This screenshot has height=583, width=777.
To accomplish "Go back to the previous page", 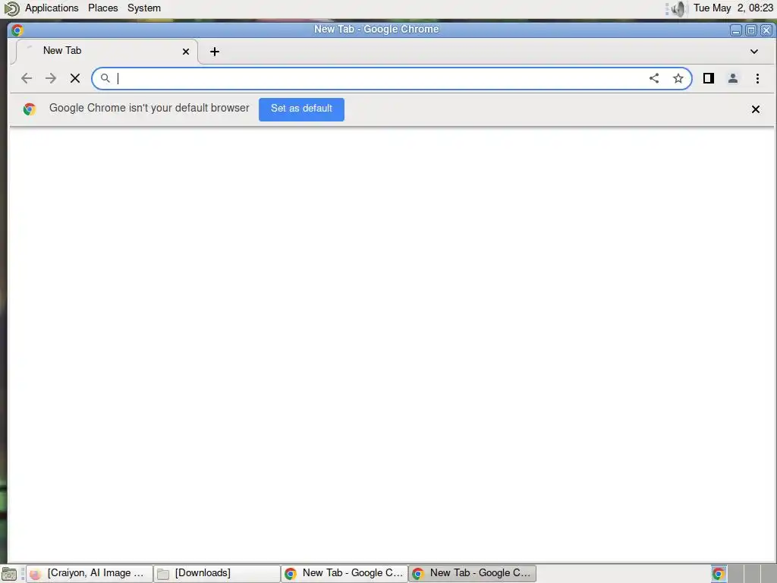I will click(27, 78).
